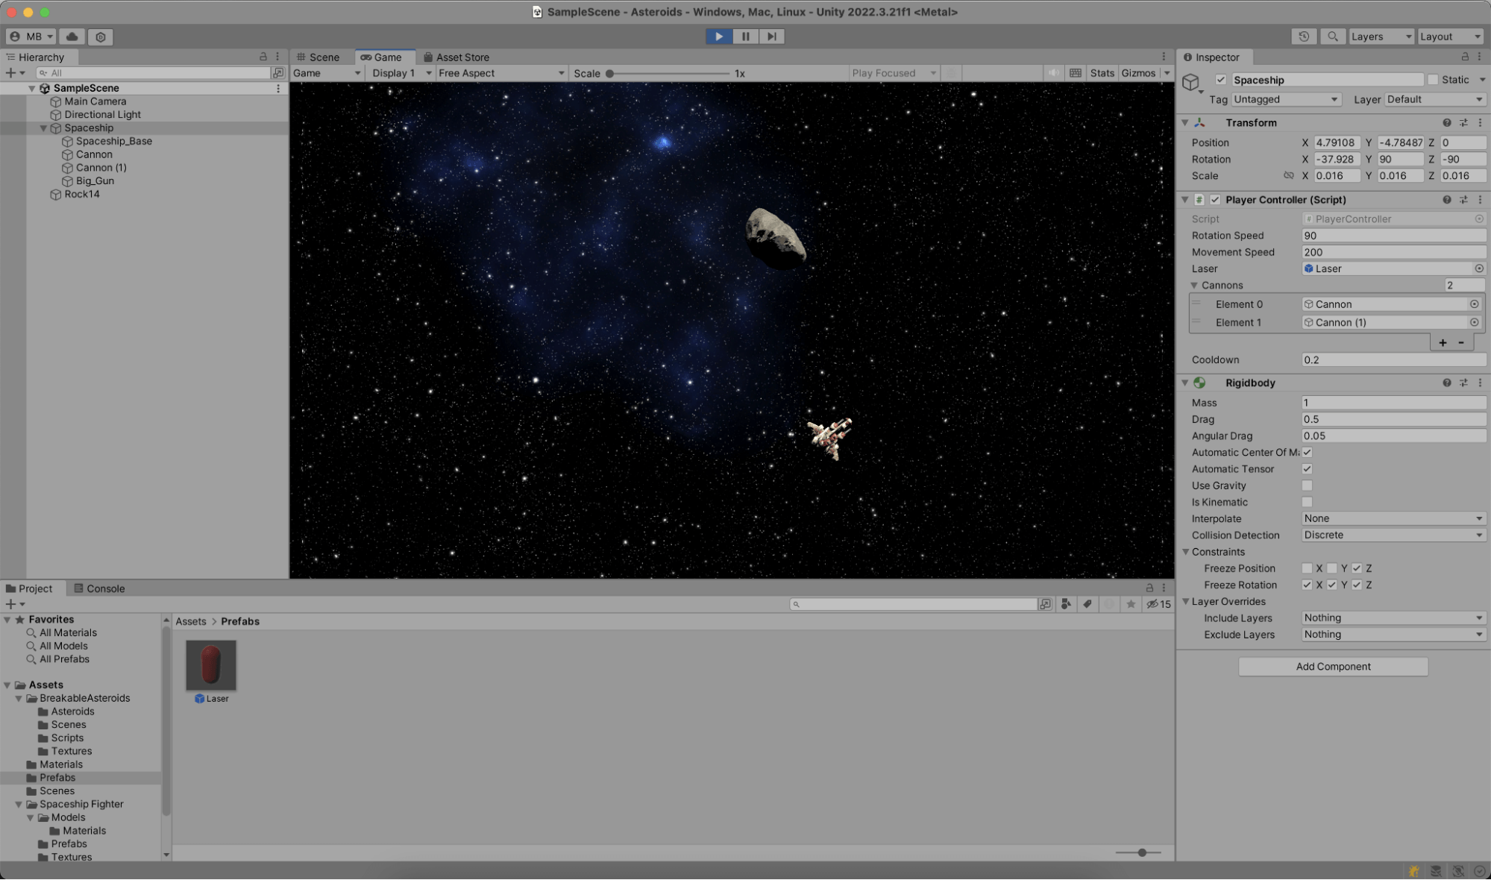The height and width of the screenshot is (880, 1491).
Task: Click the Add Component button
Action: pyautogui.click(x=1331, y=665)
